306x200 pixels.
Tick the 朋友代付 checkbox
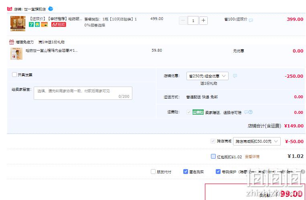point(153,172)
